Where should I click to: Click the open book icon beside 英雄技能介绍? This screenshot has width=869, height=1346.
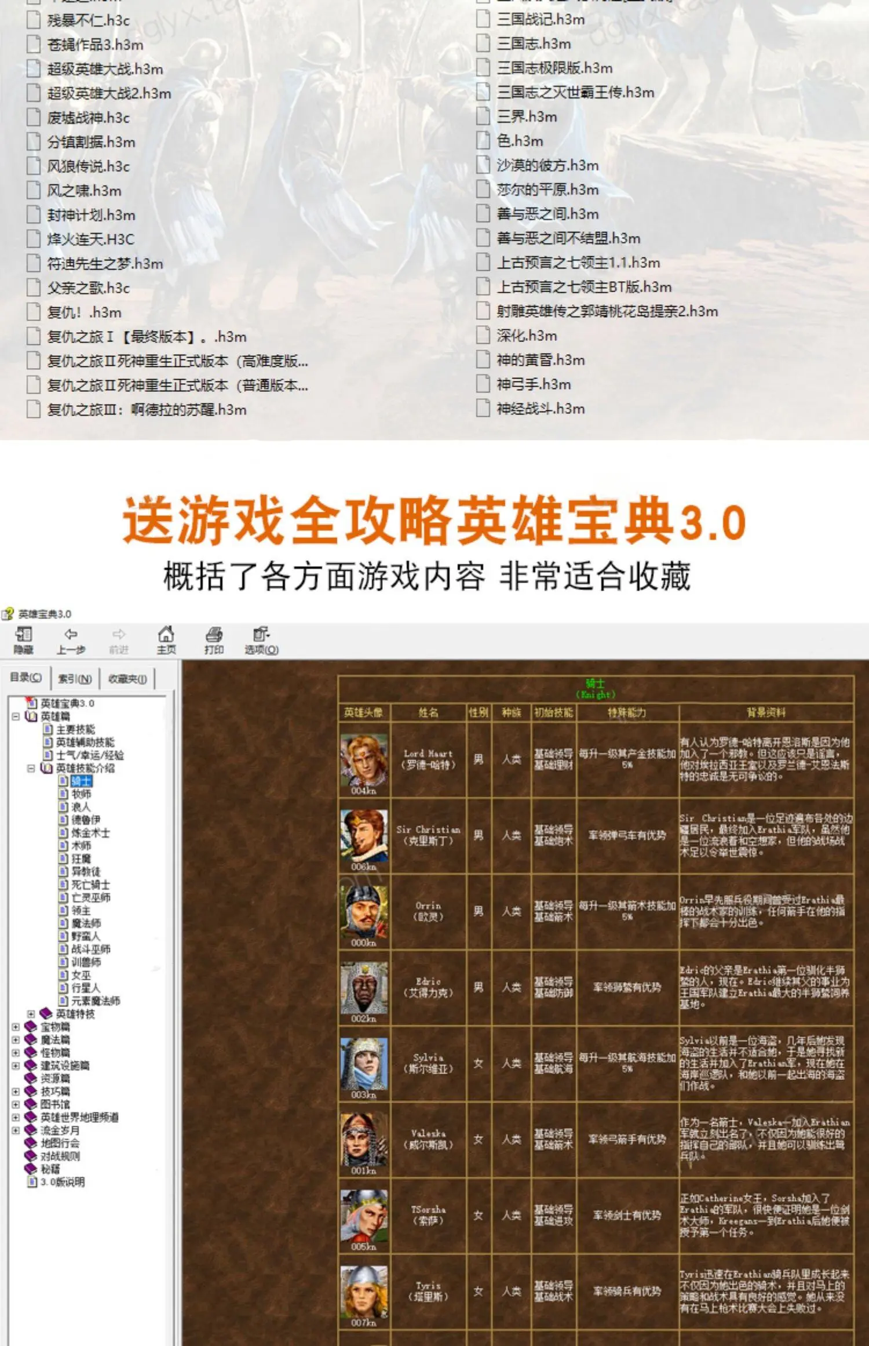pyautogui.click(x=47, y=769)
